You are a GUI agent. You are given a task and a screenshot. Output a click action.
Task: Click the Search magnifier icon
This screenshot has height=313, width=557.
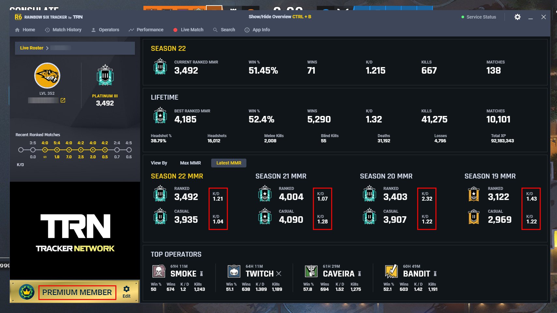(215, 30)
